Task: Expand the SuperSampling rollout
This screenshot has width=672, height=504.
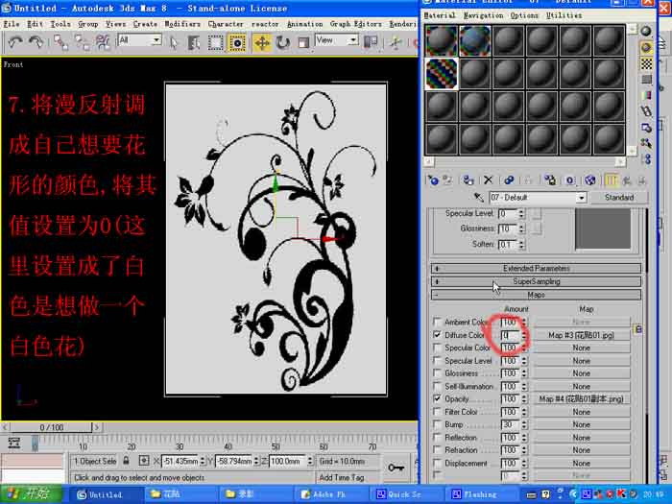Action: (536, 281)
